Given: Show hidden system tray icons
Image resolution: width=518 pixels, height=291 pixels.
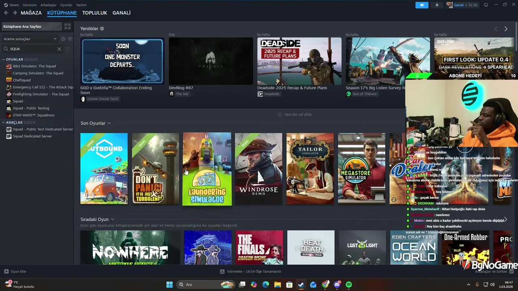Looking at the screenshot, I should (x=469, y=285).
